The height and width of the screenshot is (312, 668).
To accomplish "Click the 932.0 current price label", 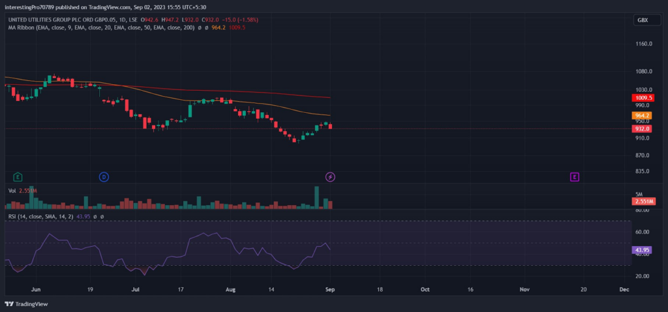I will 642,129.
